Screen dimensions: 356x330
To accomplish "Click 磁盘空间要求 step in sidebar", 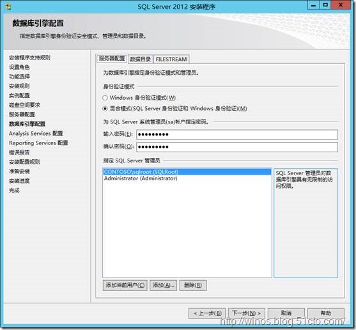I will [24, 105].
